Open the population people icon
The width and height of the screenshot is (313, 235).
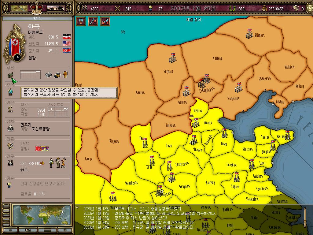click(10, 163)
